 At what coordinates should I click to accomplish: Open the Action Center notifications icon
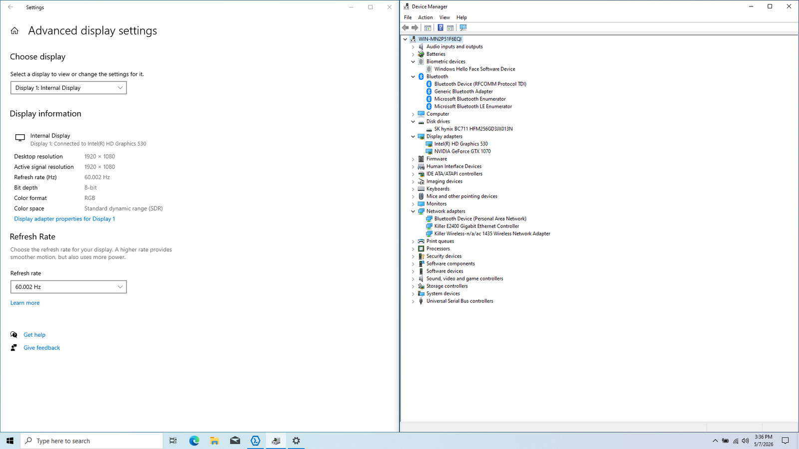coord(785,441)
